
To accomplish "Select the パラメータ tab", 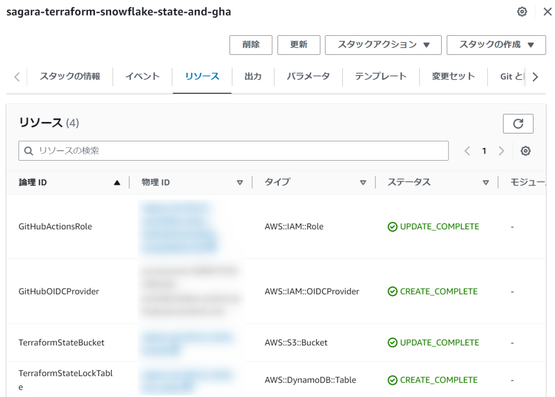I will (x=308, y=76).
